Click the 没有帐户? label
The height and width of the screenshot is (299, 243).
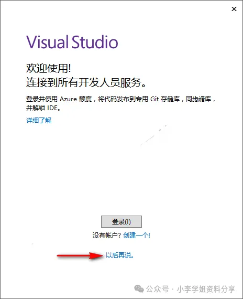(107, 236)
